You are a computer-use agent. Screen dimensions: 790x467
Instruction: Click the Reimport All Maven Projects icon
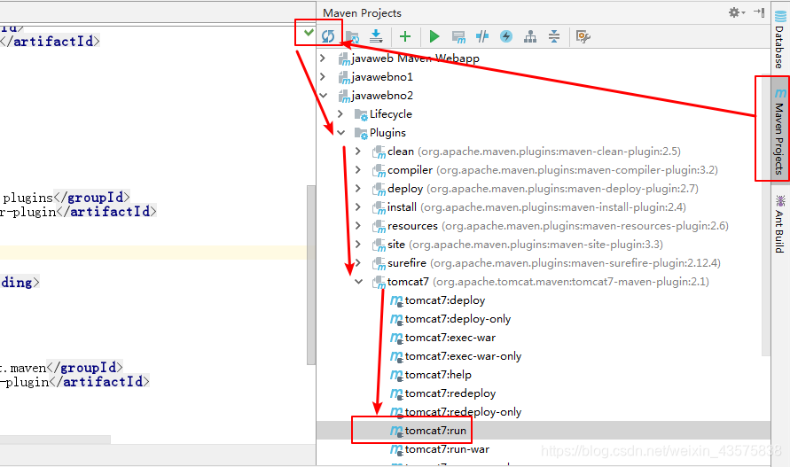(x=328, y=36)
